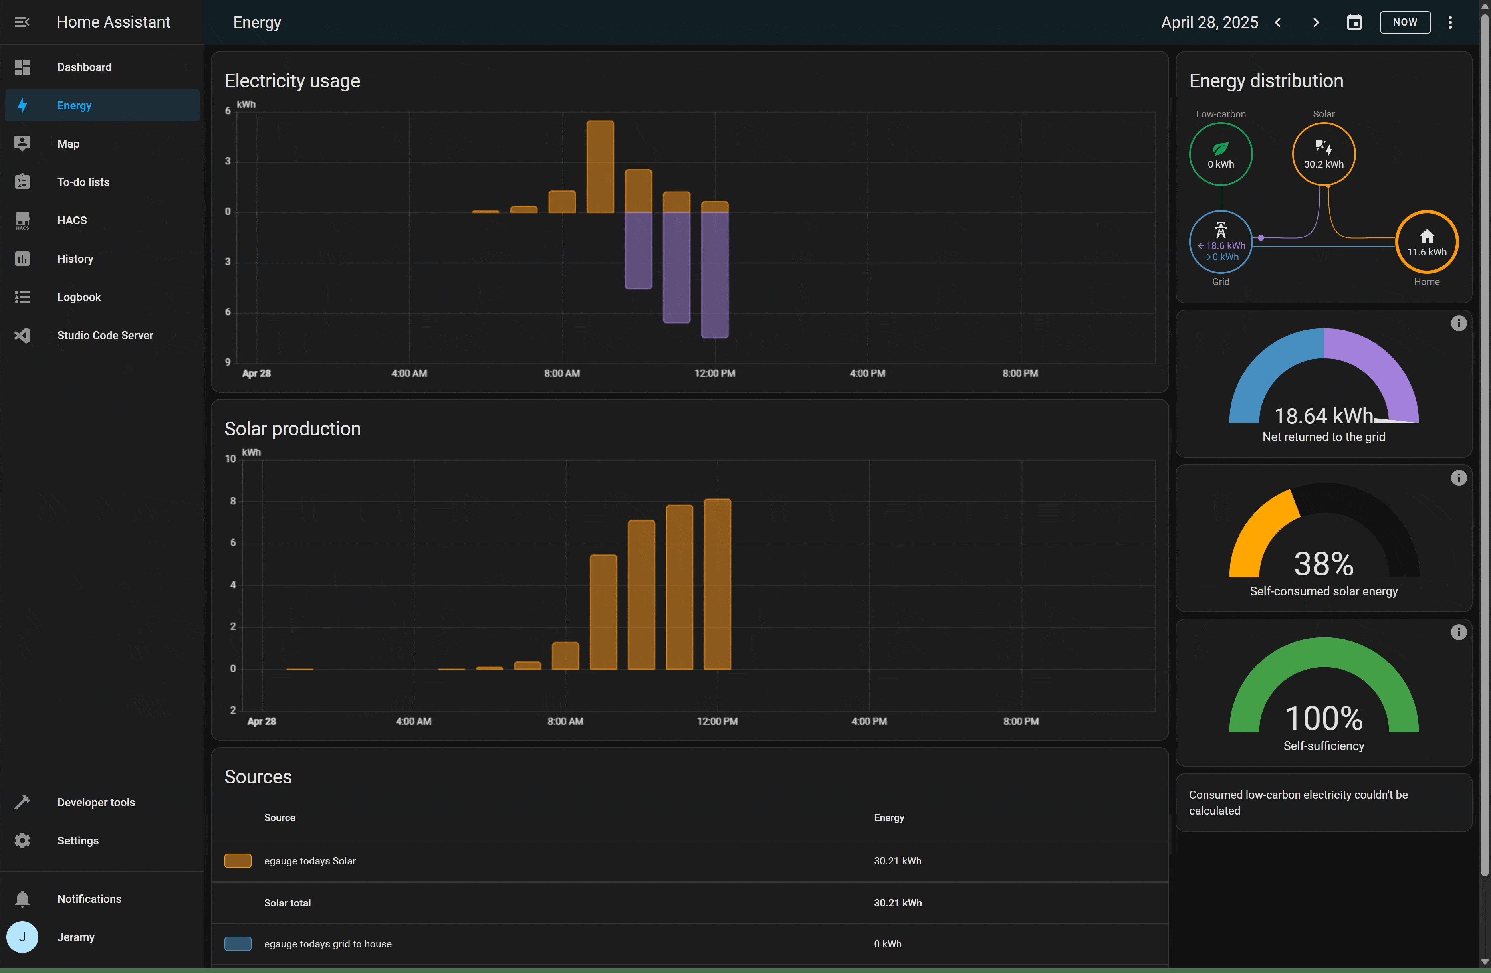
Task: Open Studio Code Server from sidebar
Action: click(x=105, y=335)
